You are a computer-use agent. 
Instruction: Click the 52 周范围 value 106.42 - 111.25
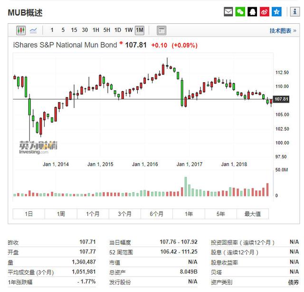[179, 252]
